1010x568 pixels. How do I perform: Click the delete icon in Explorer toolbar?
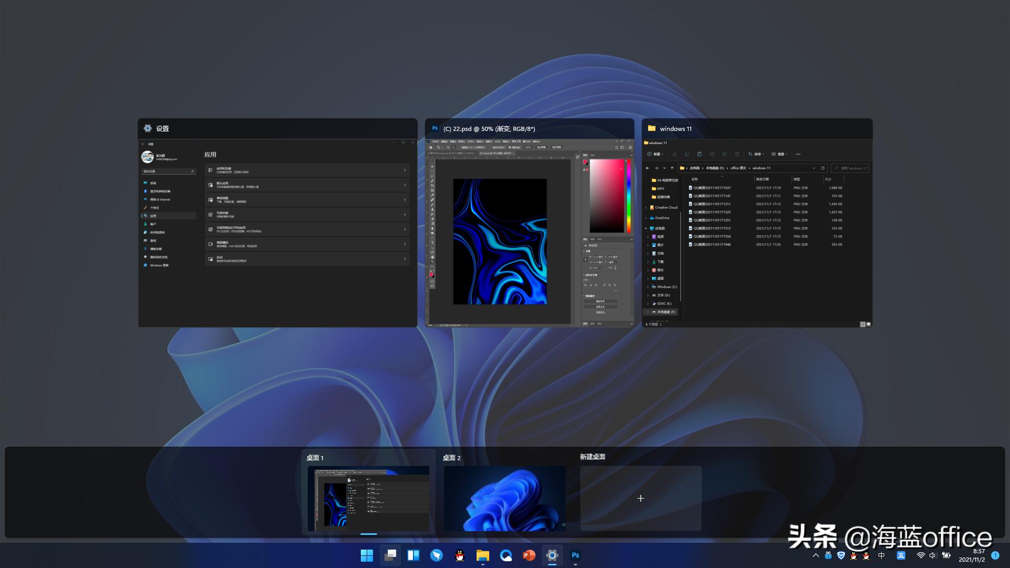pyautogui.click(x=738, y=154)
